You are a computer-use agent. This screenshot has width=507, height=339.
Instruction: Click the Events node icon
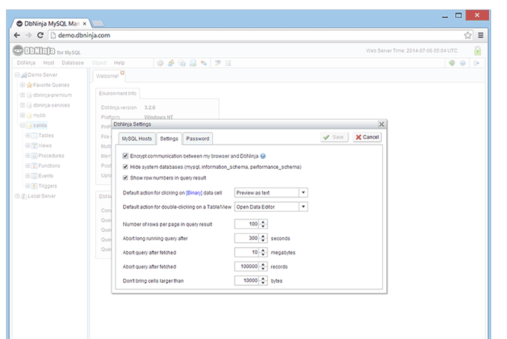point(34,176)
